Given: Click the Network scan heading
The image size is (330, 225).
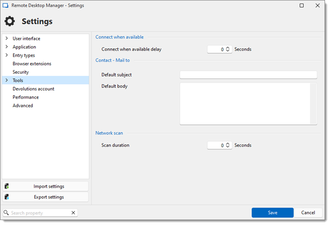Looking at the screenshot, I should [x=109, y=133].
